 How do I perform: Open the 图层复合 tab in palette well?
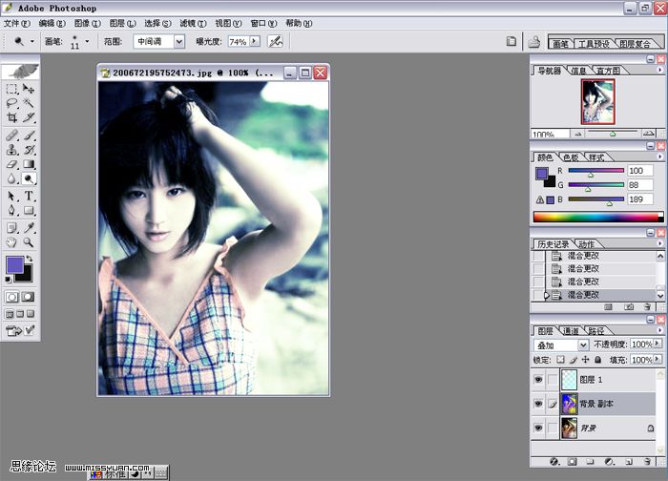(635, 44)
